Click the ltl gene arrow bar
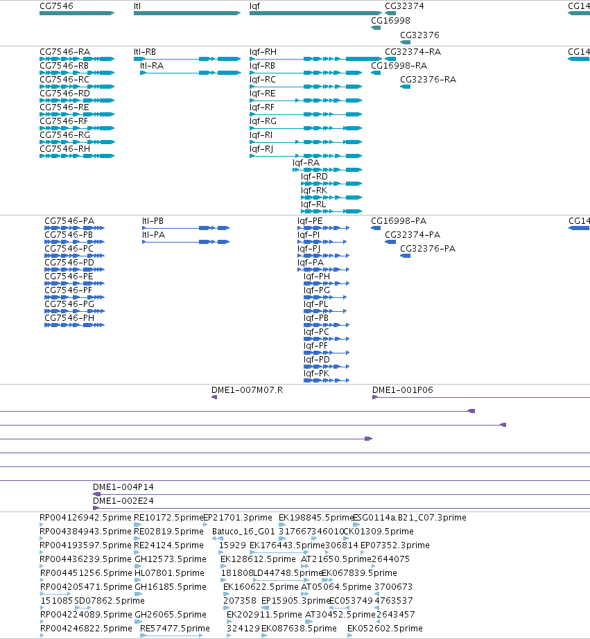This screenshot has width=590, height=639. (187, 13)
